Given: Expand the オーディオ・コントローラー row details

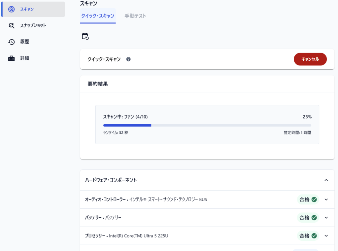Looking at the screenshot, I should click(326, 199).
